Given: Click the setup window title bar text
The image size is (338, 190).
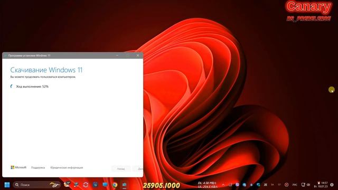Looking at the screenshot, I should coord(29,55).
